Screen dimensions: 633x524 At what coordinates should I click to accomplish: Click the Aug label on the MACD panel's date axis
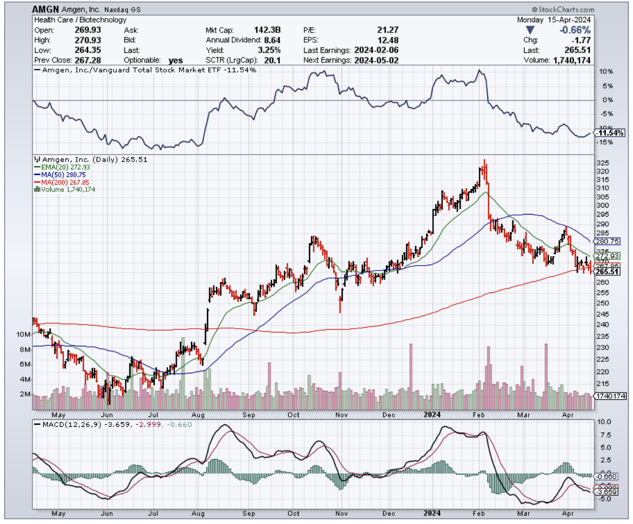[198, 513]
